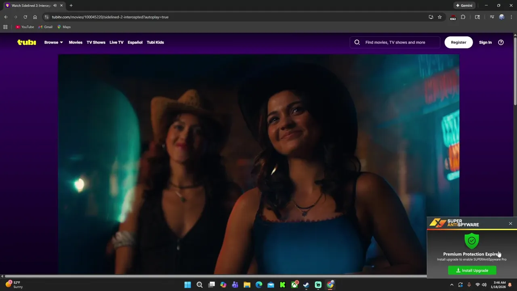This screenshot has height=291, width=517.
Task: Click the vertical page scrollbar
Action: pyautogui.click(x=515, y=72)
